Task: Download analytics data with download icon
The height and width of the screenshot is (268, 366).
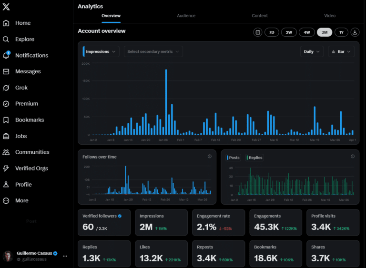Action: (x=355, y=32)
